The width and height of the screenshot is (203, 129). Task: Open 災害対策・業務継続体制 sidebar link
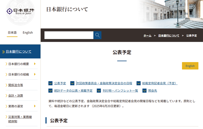[20, 119]
